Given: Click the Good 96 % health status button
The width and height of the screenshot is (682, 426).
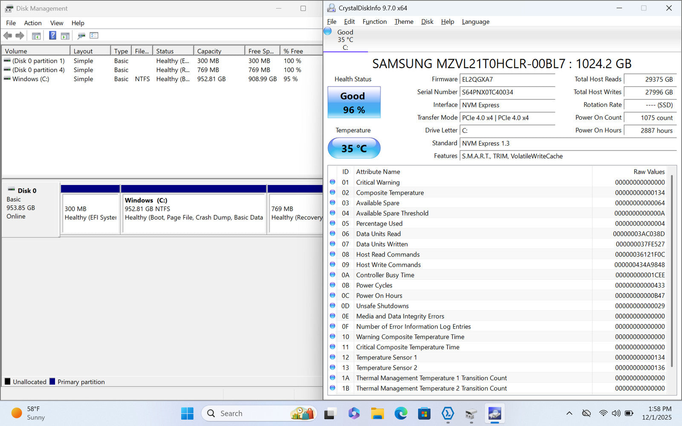Looking at the screenshot, I should click(x=354, y=103).
